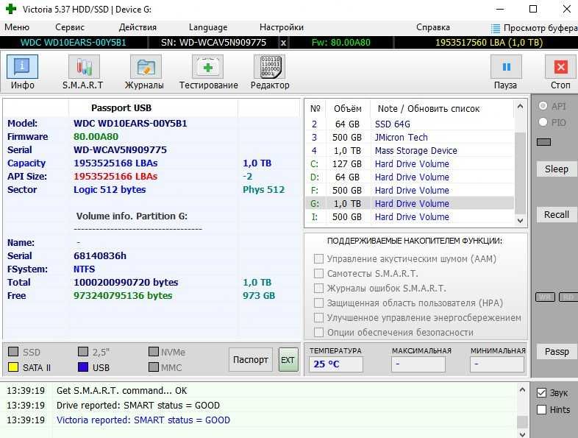Click the Пауза pause icon
The image size is (578, 438).
point(506,67)
